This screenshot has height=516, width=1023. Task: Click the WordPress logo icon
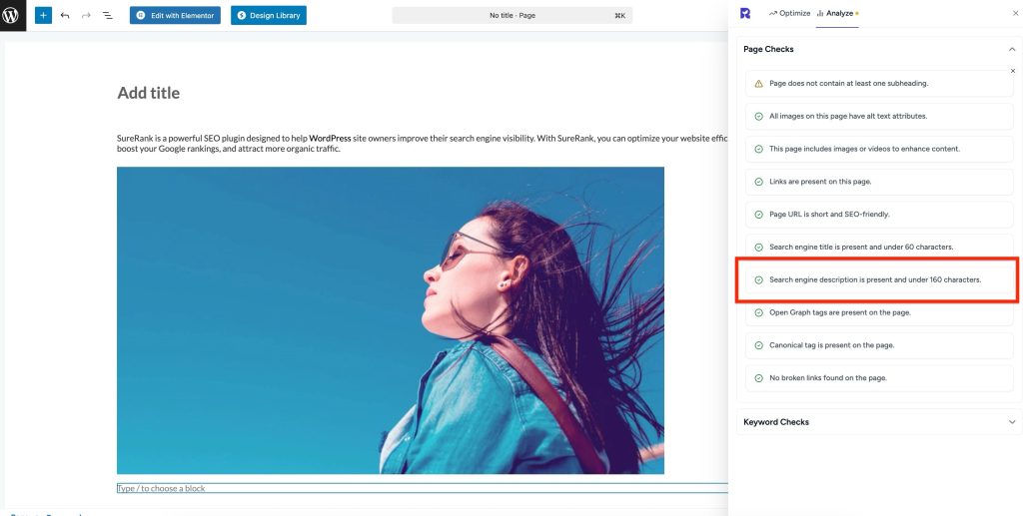pos(13,16)
